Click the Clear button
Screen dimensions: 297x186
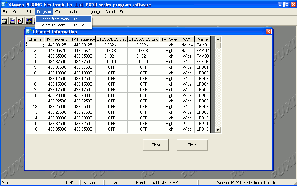(156, 145)
